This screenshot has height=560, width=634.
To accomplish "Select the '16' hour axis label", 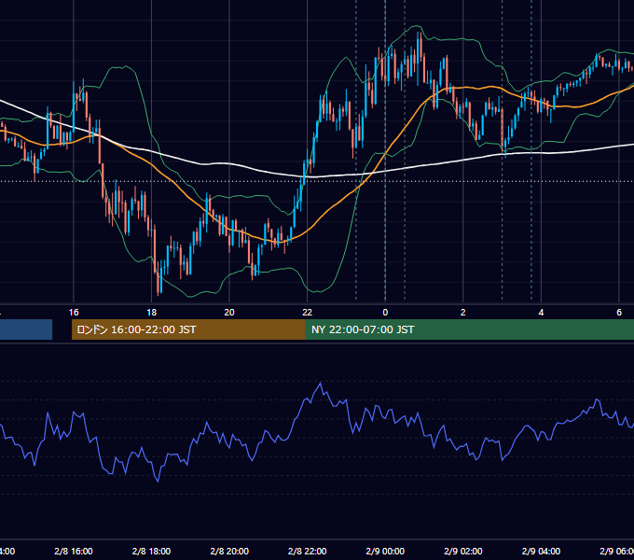I will click(x=74, y=313).
